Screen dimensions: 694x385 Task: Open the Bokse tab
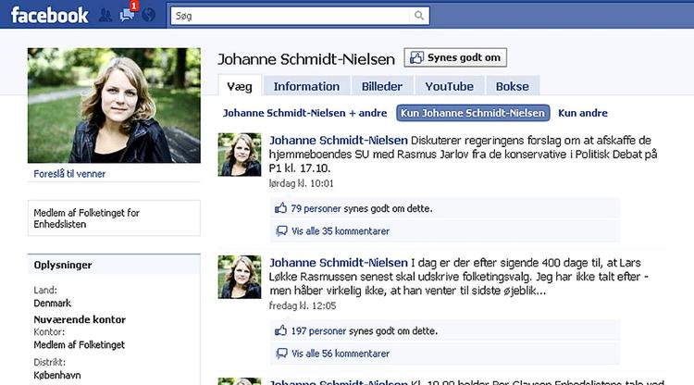[x=512, y=86]
